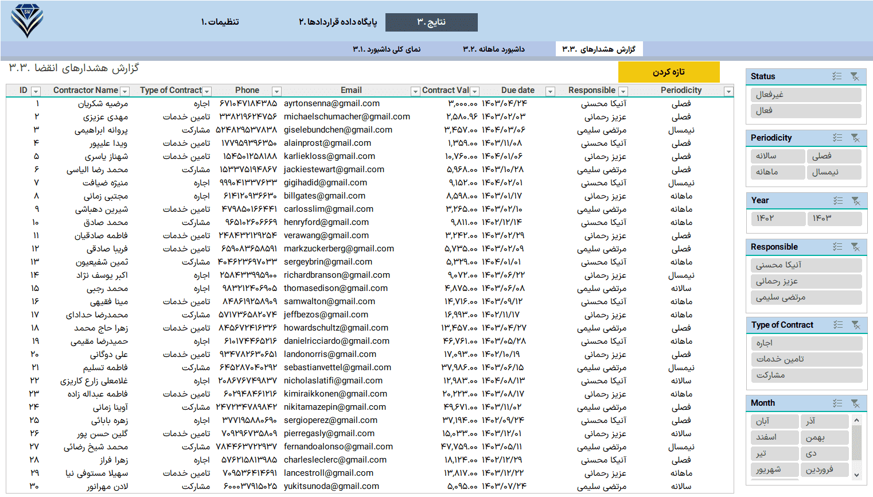
Task: Clear the Year slicer filter
Action: tap(856, 200)
